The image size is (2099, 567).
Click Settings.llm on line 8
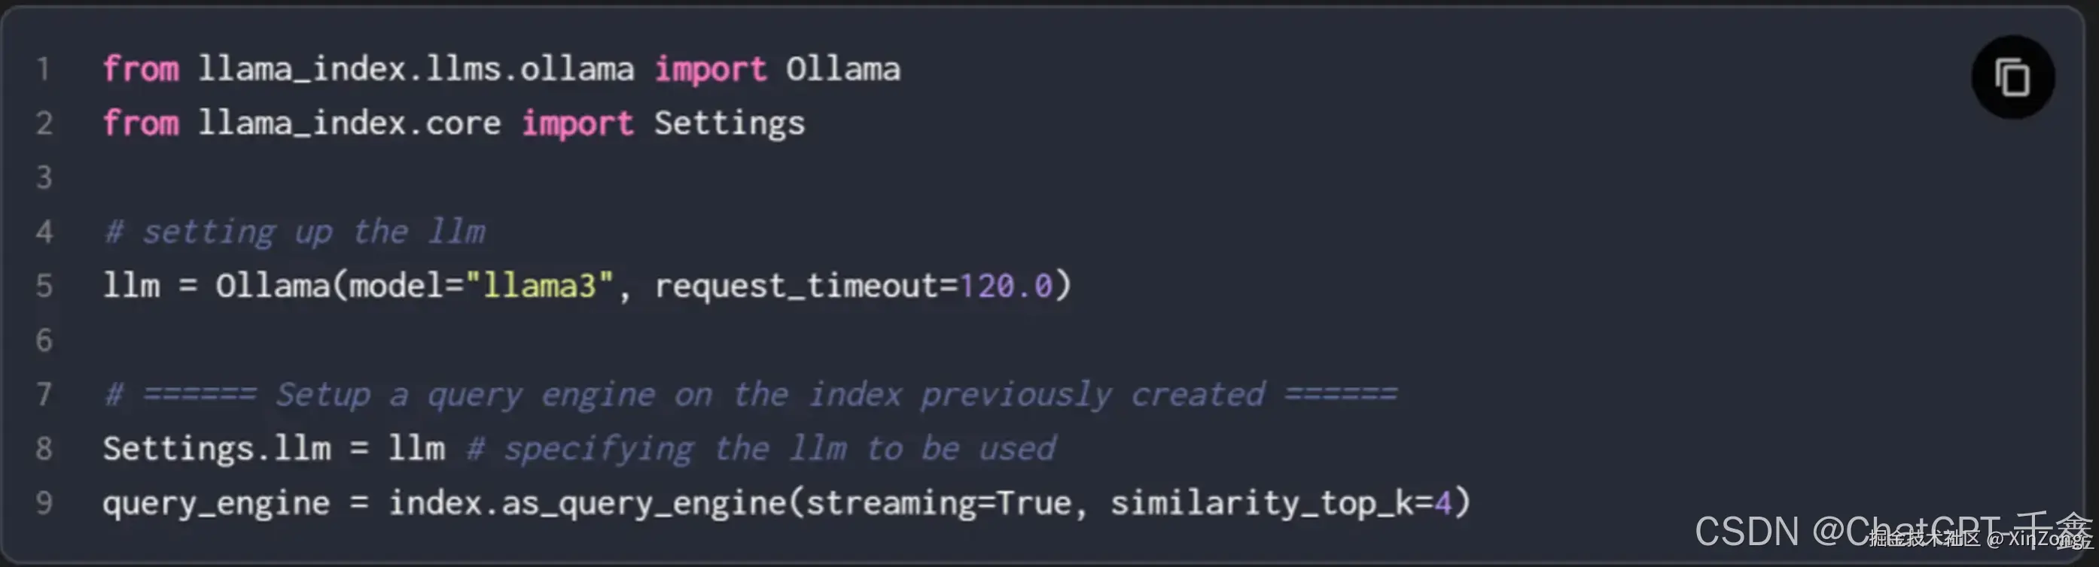[217, 449]
